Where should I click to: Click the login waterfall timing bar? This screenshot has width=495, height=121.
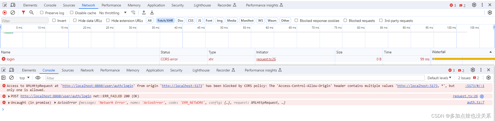(x=464, y=59)
